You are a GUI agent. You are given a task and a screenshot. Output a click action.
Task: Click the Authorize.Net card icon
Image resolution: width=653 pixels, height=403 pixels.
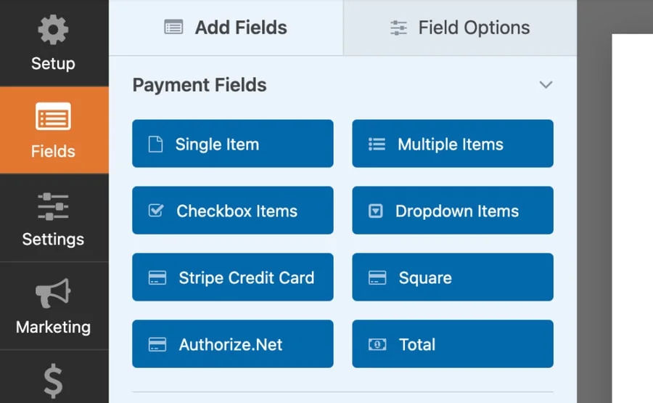157,345
